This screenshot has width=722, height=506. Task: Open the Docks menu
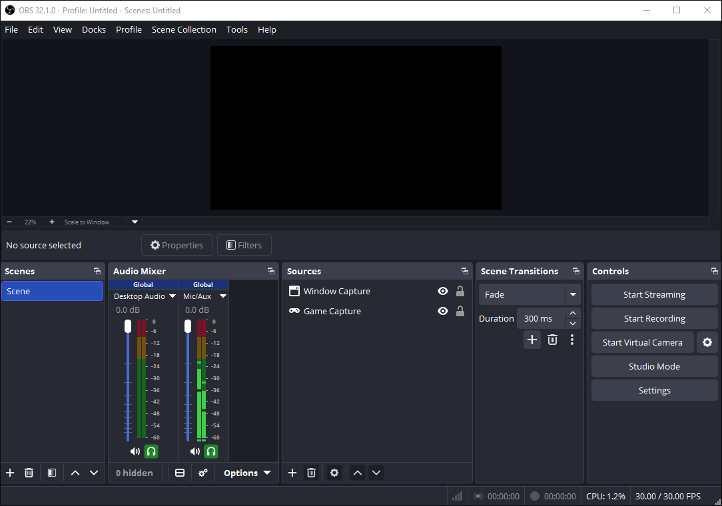click(93, 29)
